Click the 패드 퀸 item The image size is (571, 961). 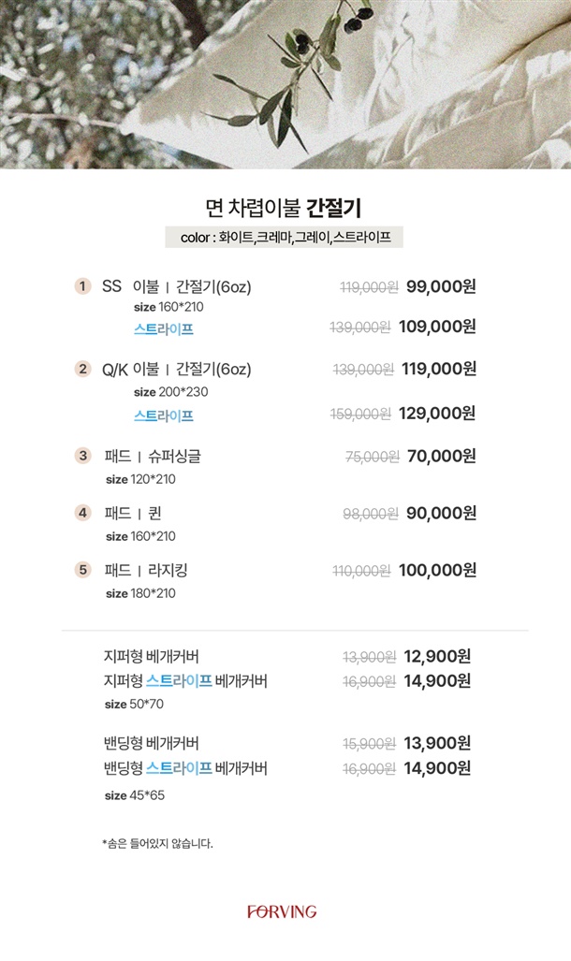(x=133, y=514)
